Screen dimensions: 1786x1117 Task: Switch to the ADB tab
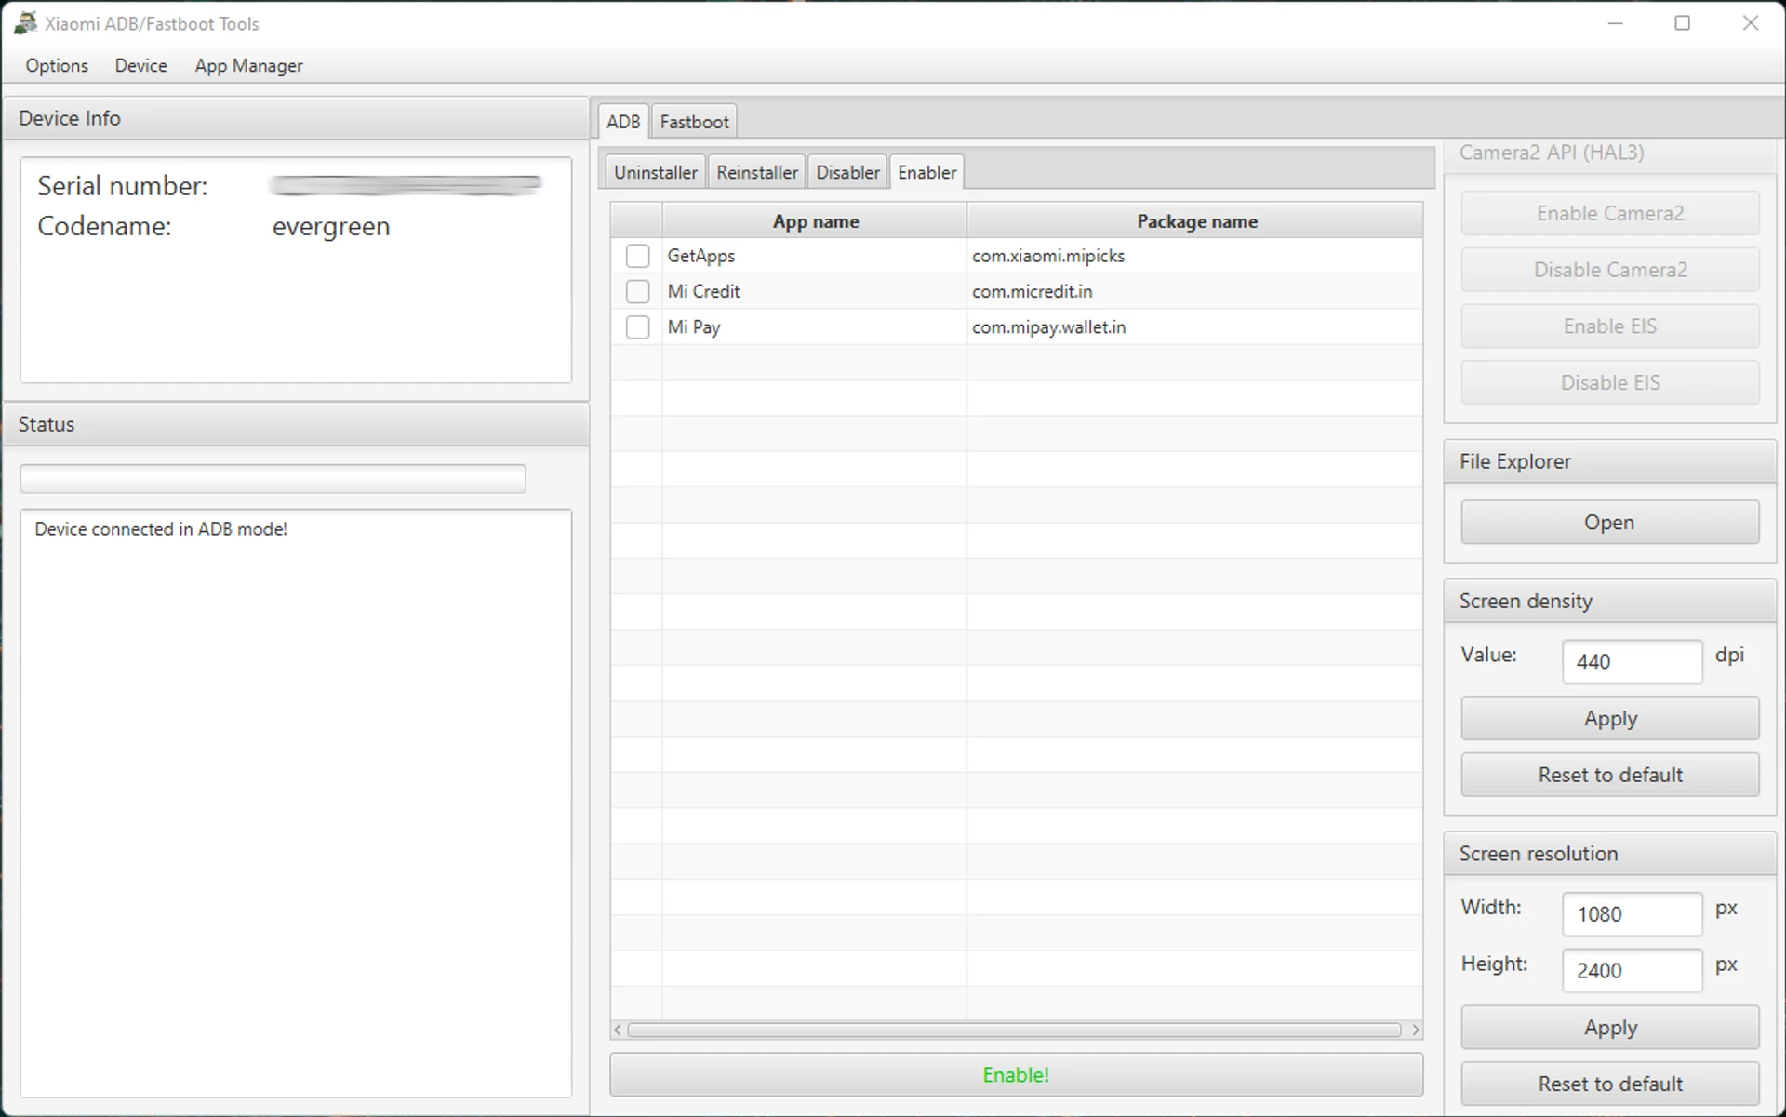point(623,122)
